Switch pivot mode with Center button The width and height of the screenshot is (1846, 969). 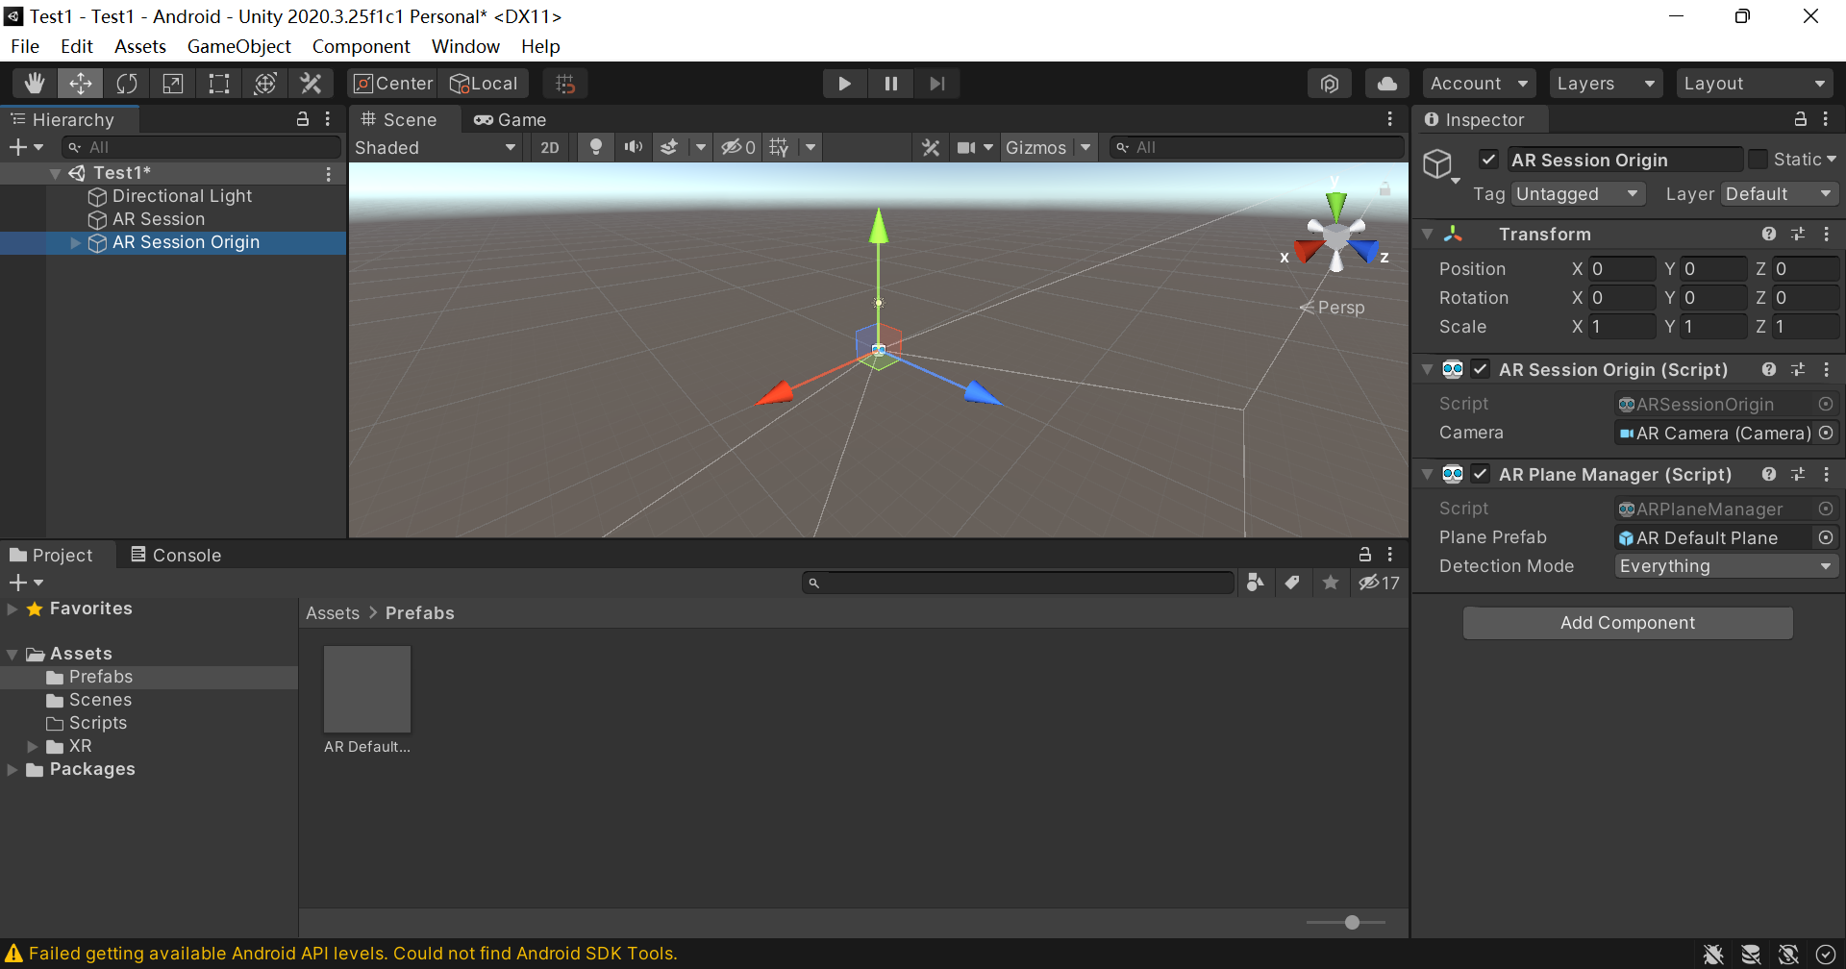393,84
